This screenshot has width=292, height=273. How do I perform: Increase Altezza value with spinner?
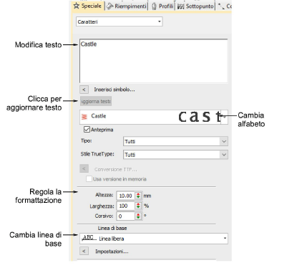(138, 194)
